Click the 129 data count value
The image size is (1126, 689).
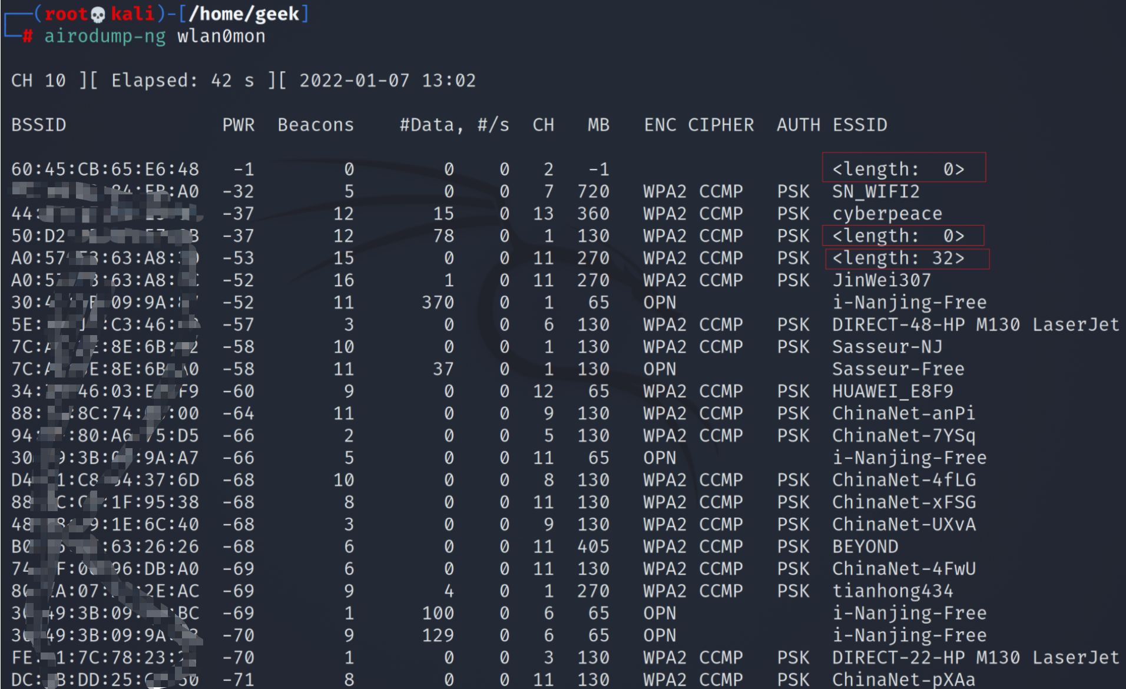[438, 635]
